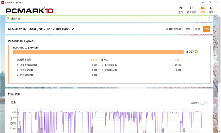
Task: Click the value 8 260
Action: (94, 75)
